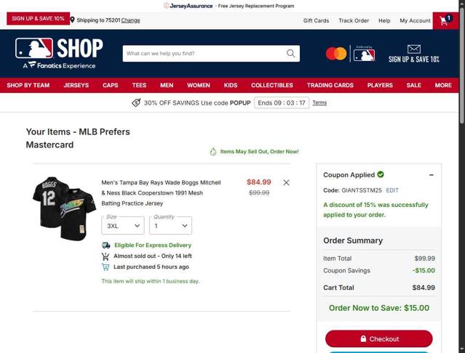
Task: Open the JERSEYS menu
Action: tap(76, 85)
